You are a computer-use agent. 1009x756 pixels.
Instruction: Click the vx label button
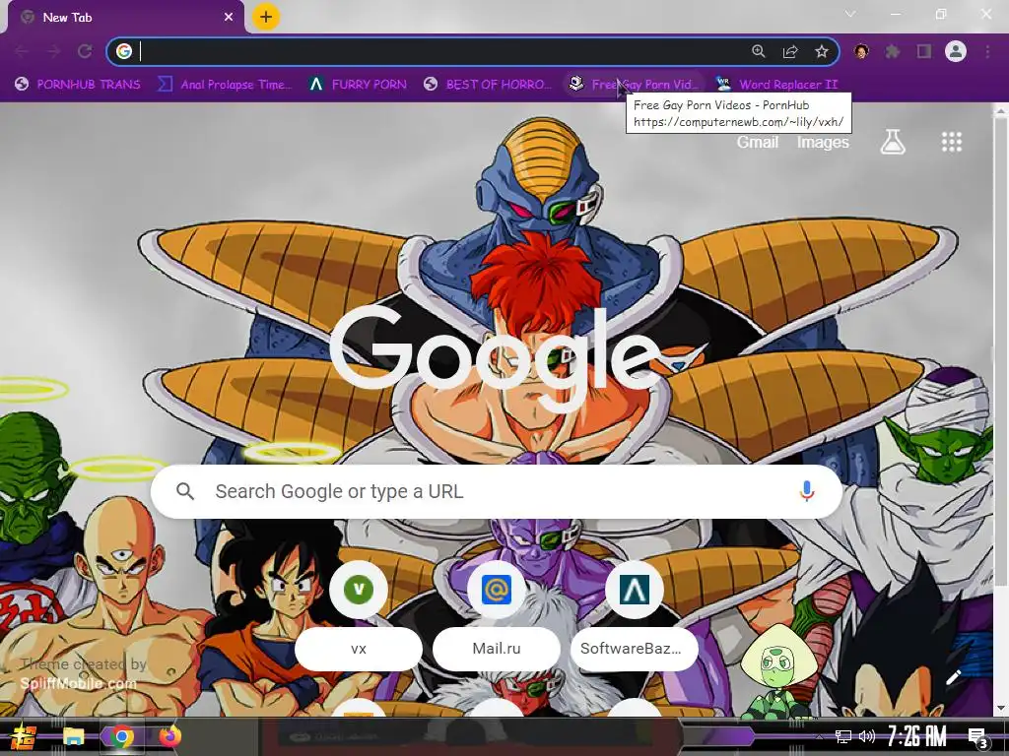(359, 649)
